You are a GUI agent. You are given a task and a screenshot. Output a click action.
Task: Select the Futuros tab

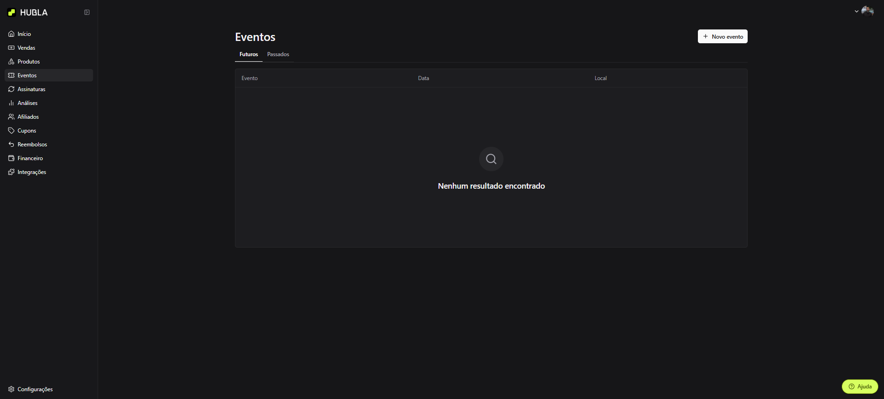coord(248,54)
